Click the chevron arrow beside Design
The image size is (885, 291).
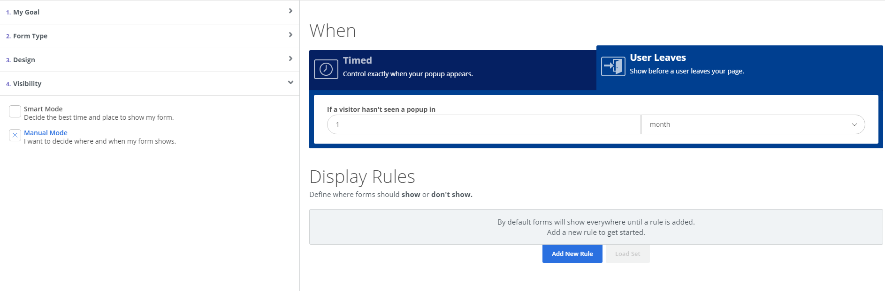click(290, 58)
